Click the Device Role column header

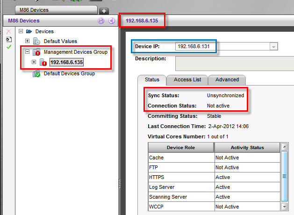(x=180, y=148)
